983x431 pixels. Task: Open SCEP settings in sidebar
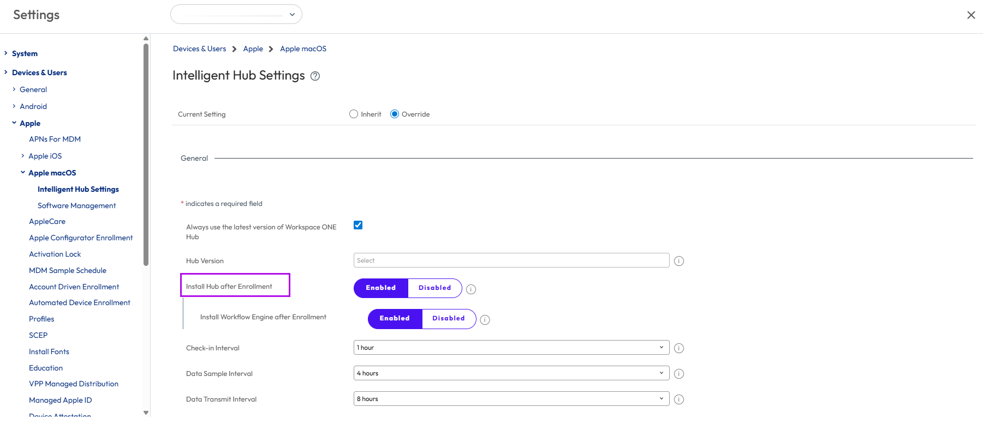[x=38, y=335]
